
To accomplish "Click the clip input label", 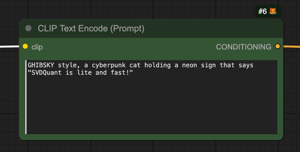I will point(37,47).
